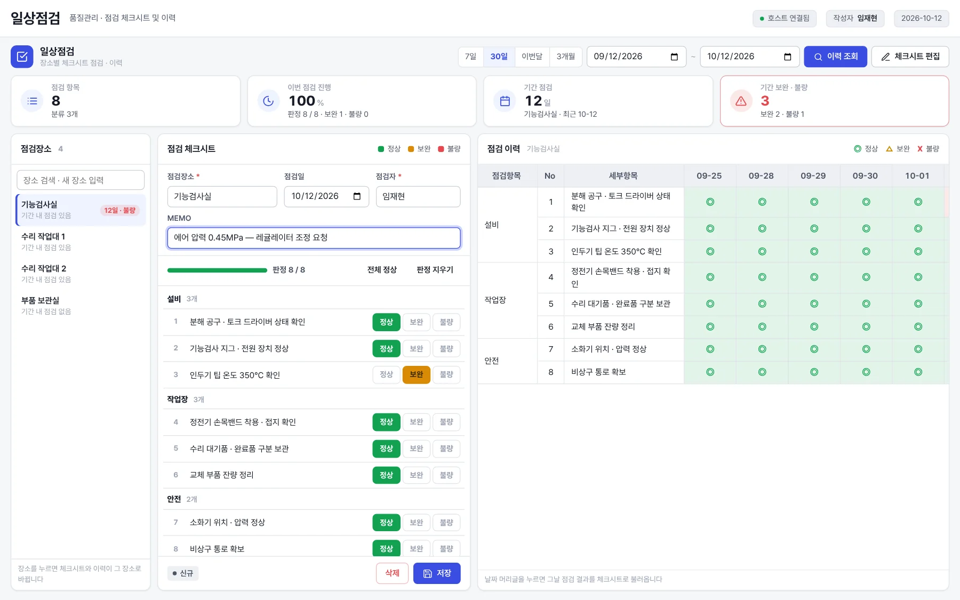Click 판정 지우기 to clear judgments

(435, 270)
